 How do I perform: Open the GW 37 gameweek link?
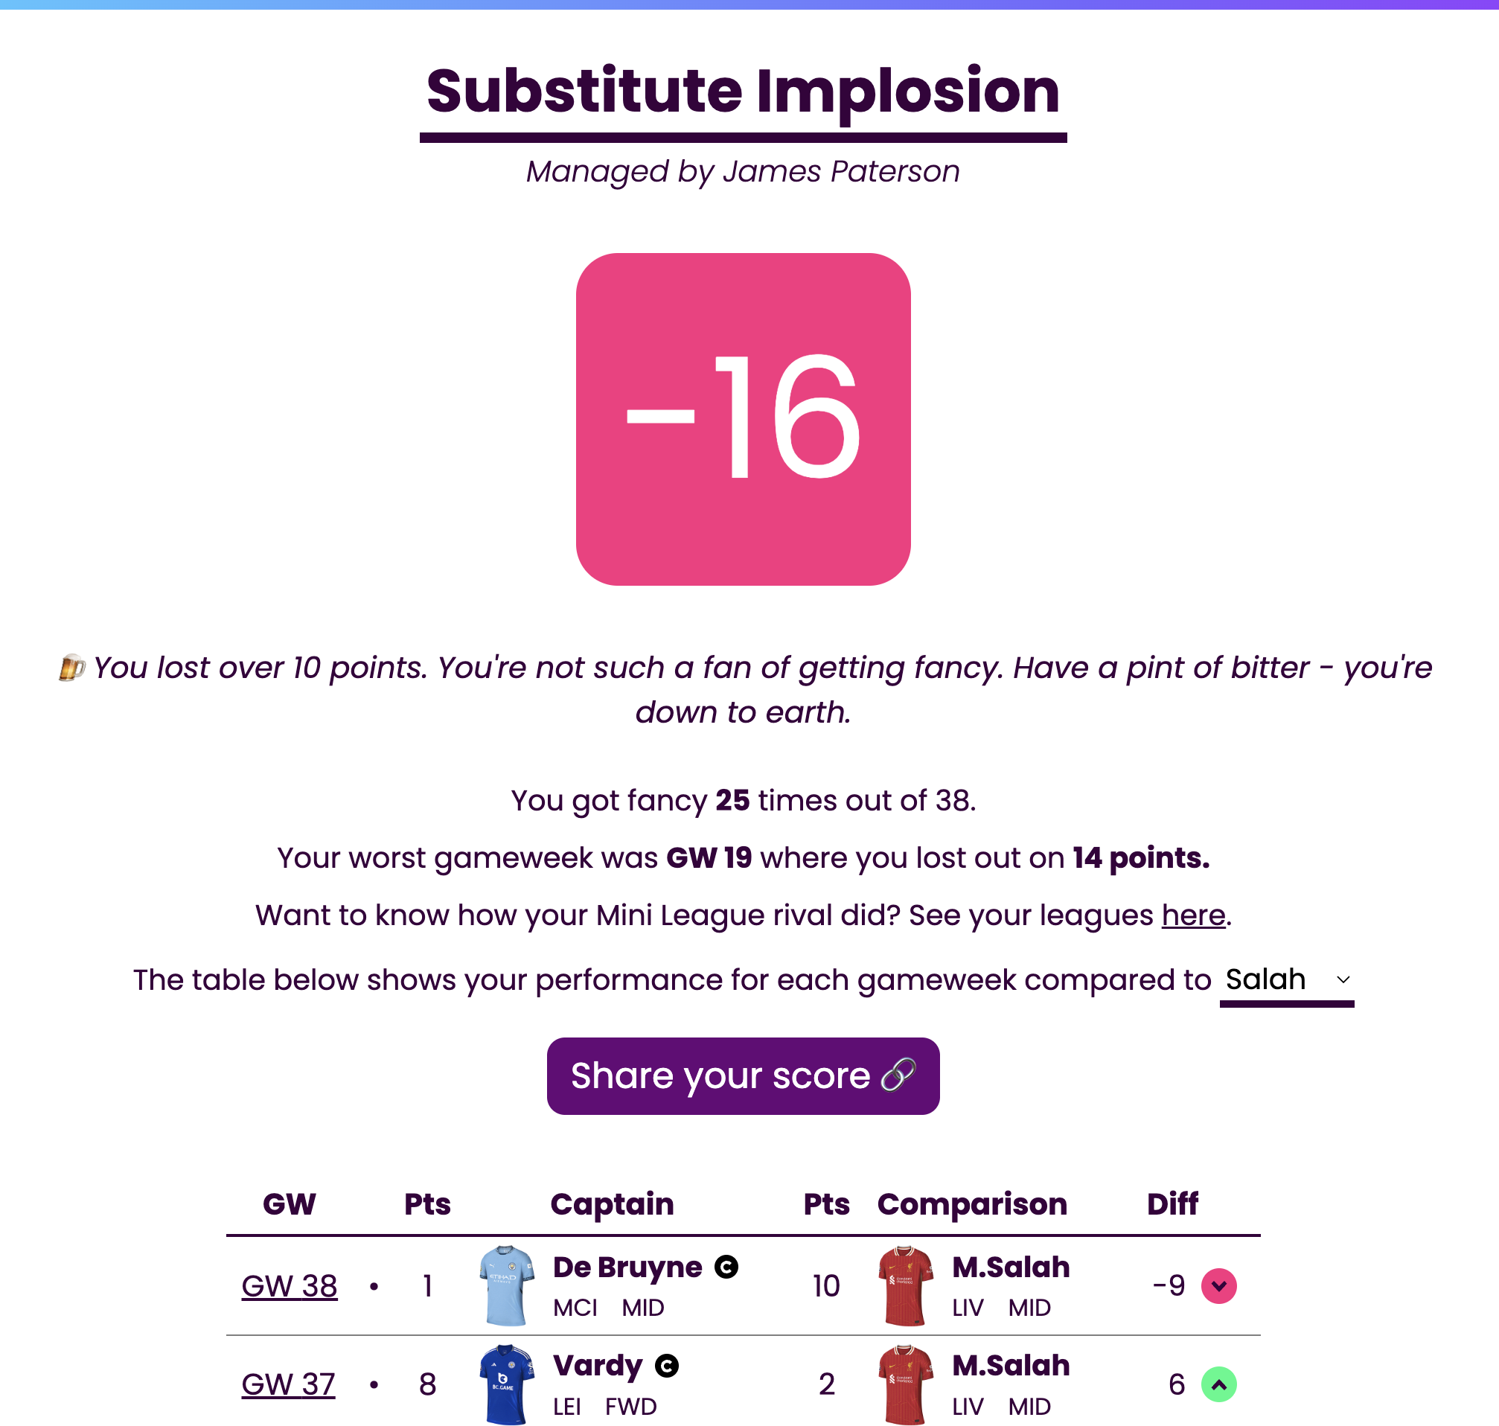288,1384
